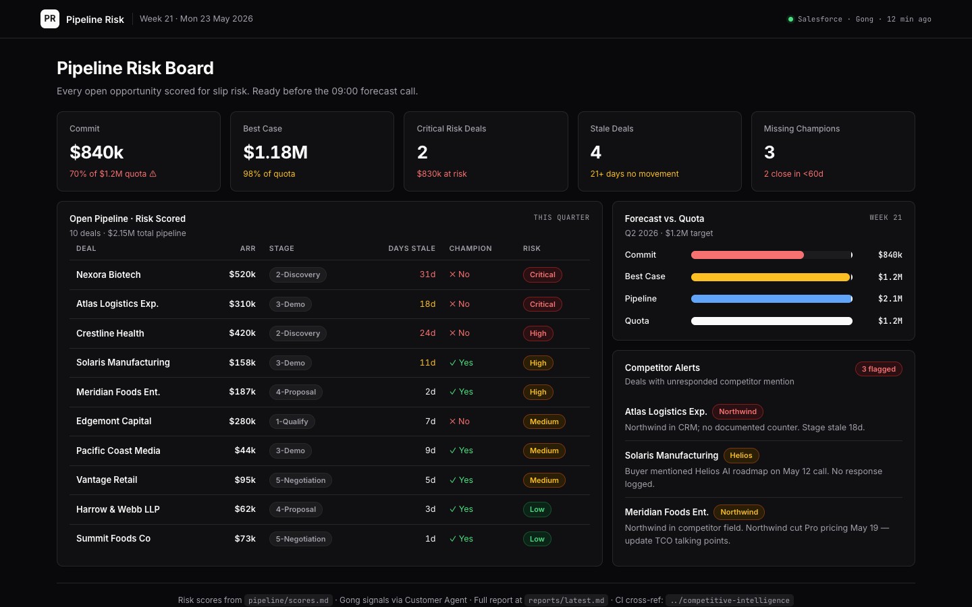Image resolution: width=972 pixels, height=607 pixels.
Task: Sort table by RISK column header
Action: [532, 249]
